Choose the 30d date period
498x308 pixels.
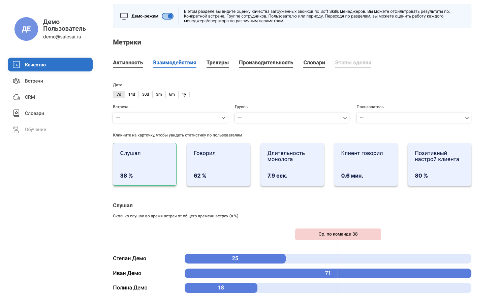(146, 94)
